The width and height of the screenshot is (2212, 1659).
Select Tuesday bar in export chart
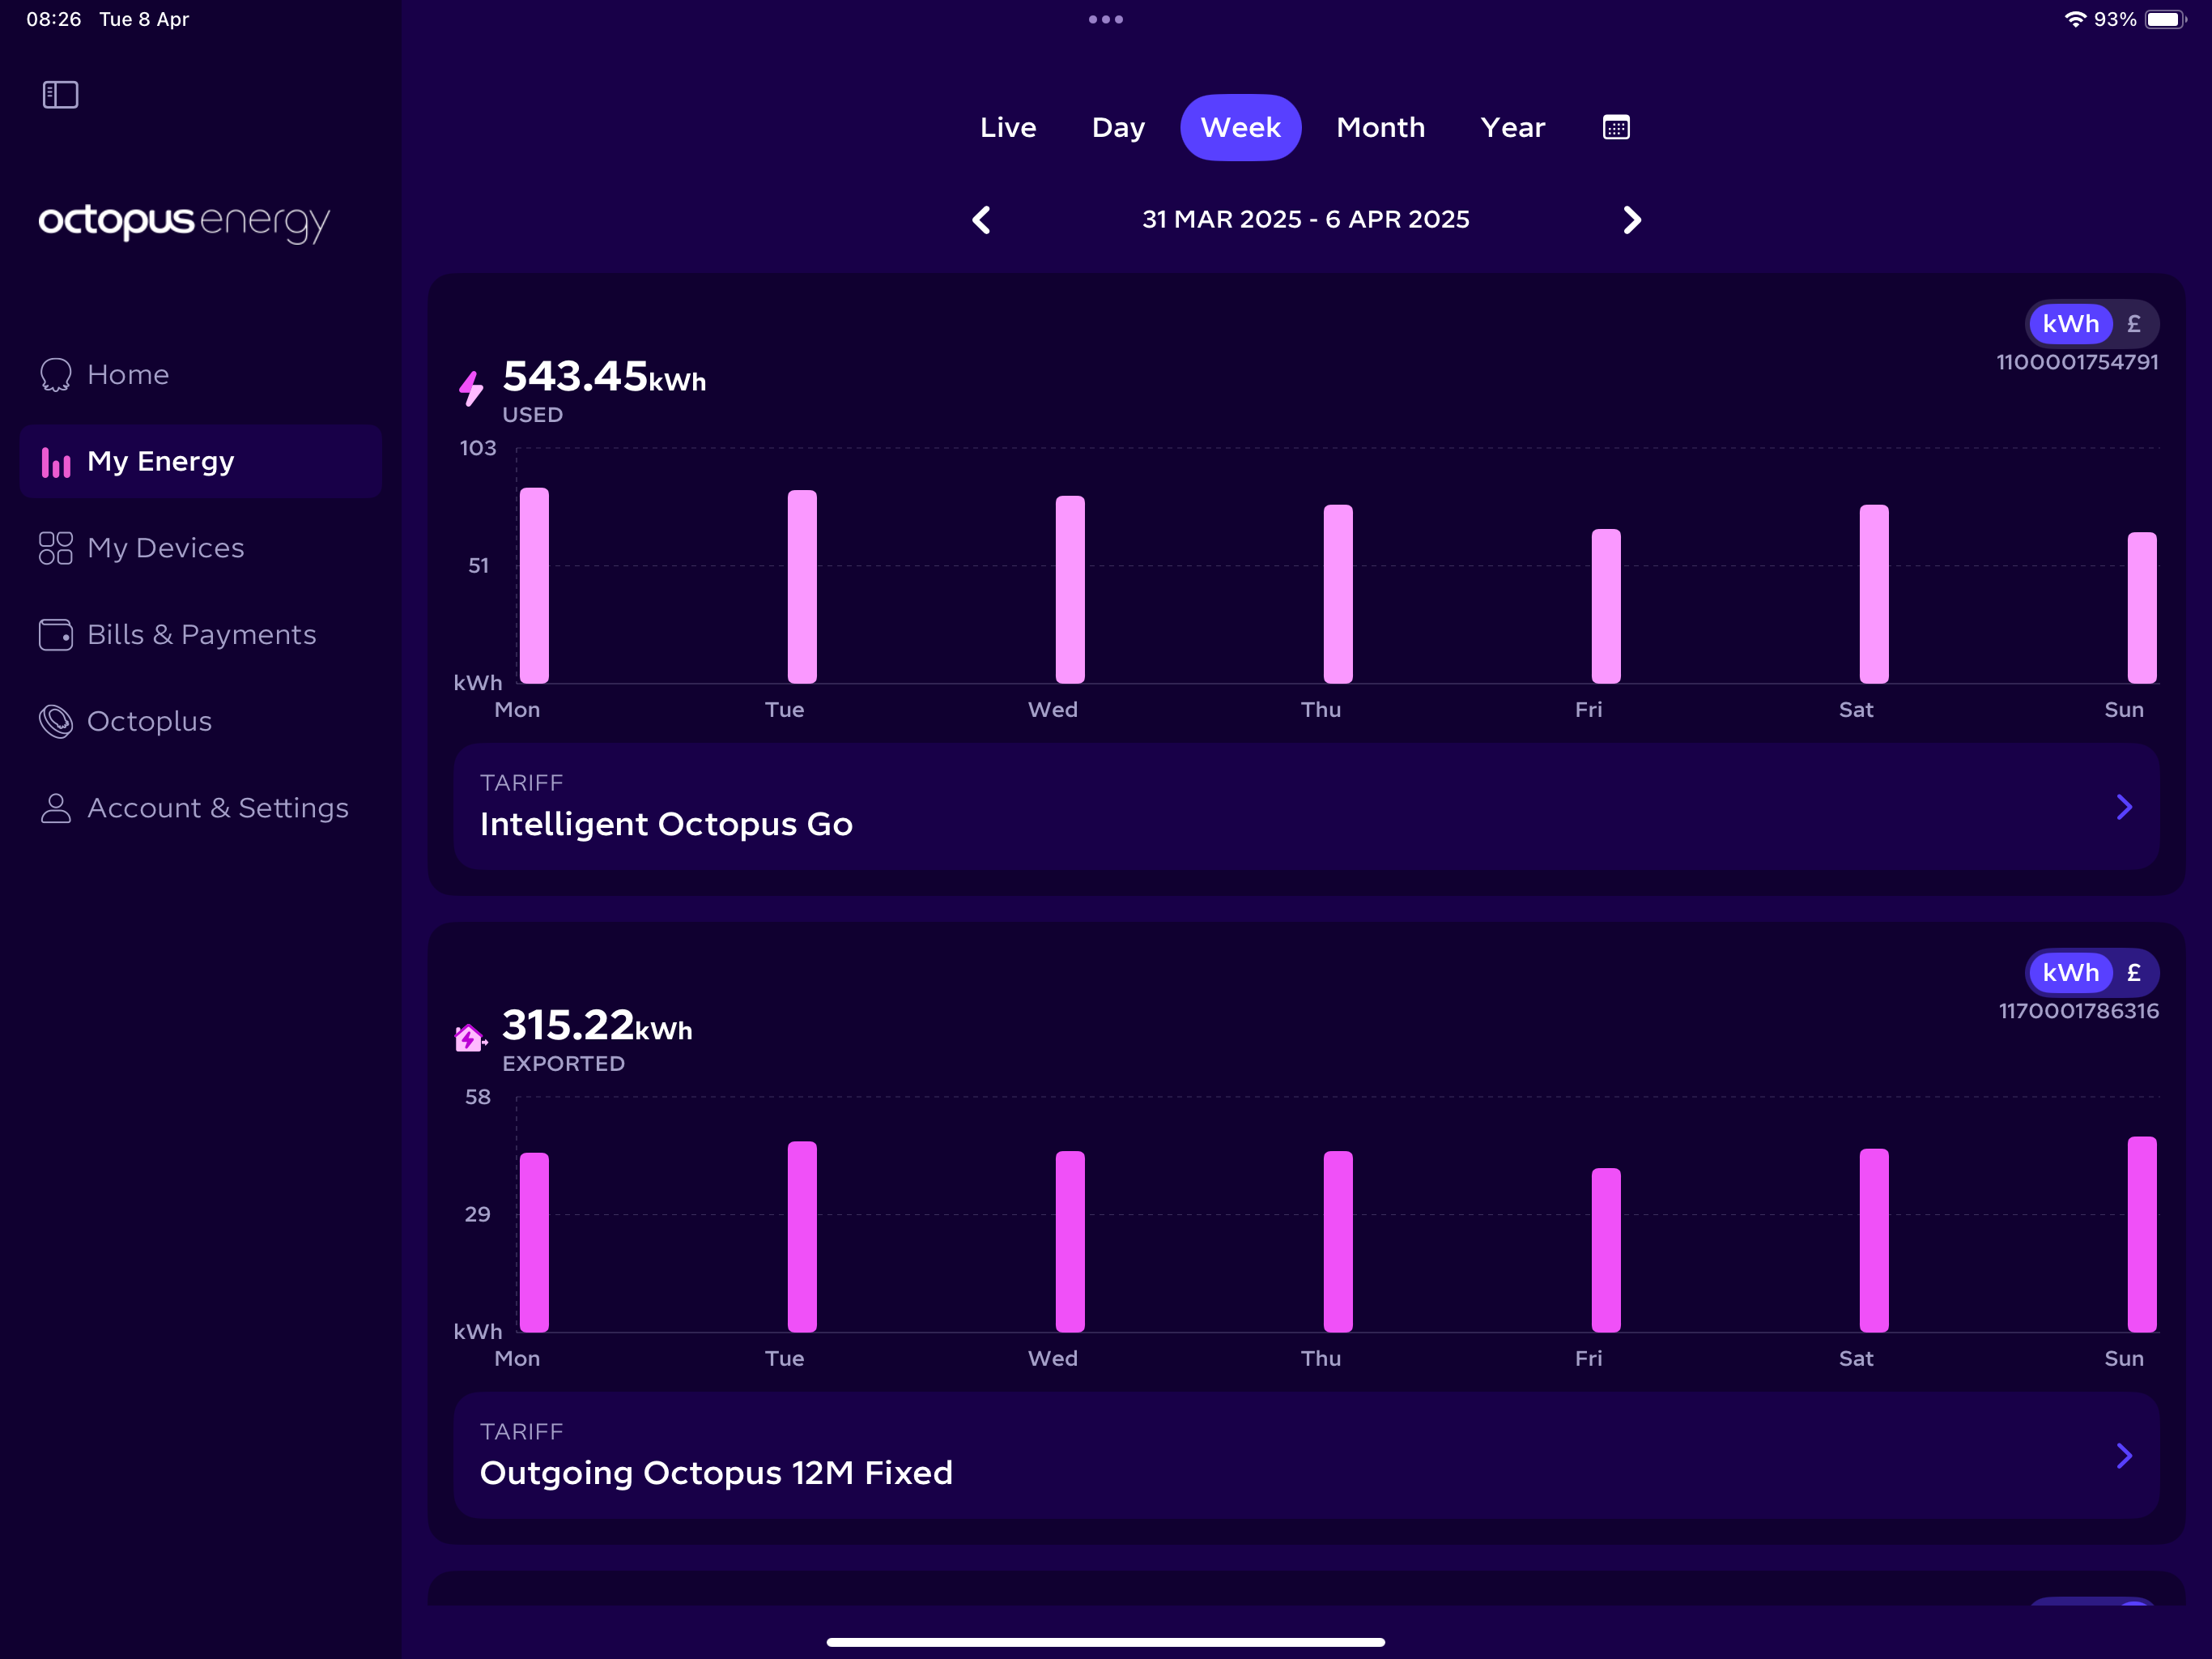point(802,1237)
